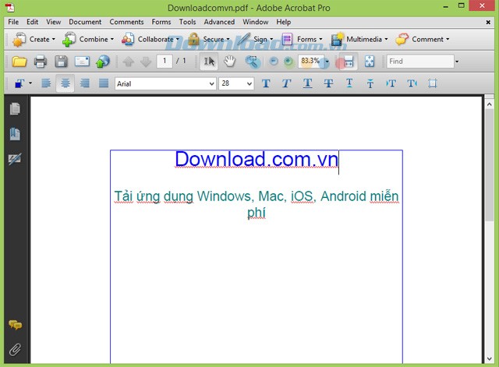The height and width of the screenshot is (367, 499).
Task: Open the Window menu
Action: (x=255, y=22)
